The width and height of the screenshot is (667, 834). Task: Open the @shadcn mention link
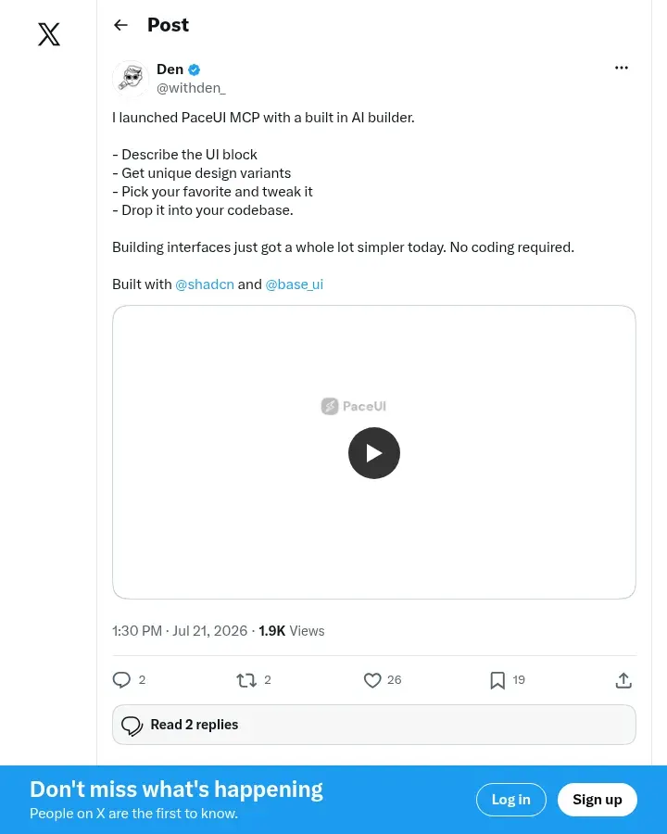[205, 284]
